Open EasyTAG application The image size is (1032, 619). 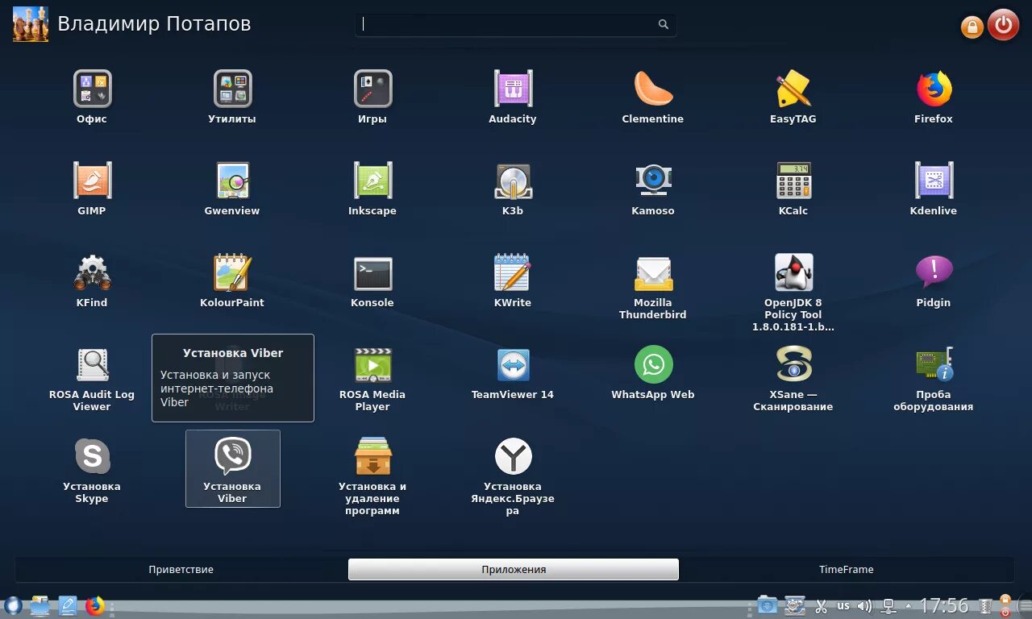point(793,97)
